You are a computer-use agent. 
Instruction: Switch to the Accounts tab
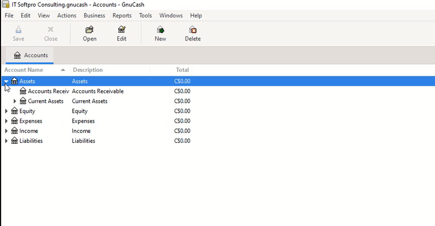coord(31,55)
